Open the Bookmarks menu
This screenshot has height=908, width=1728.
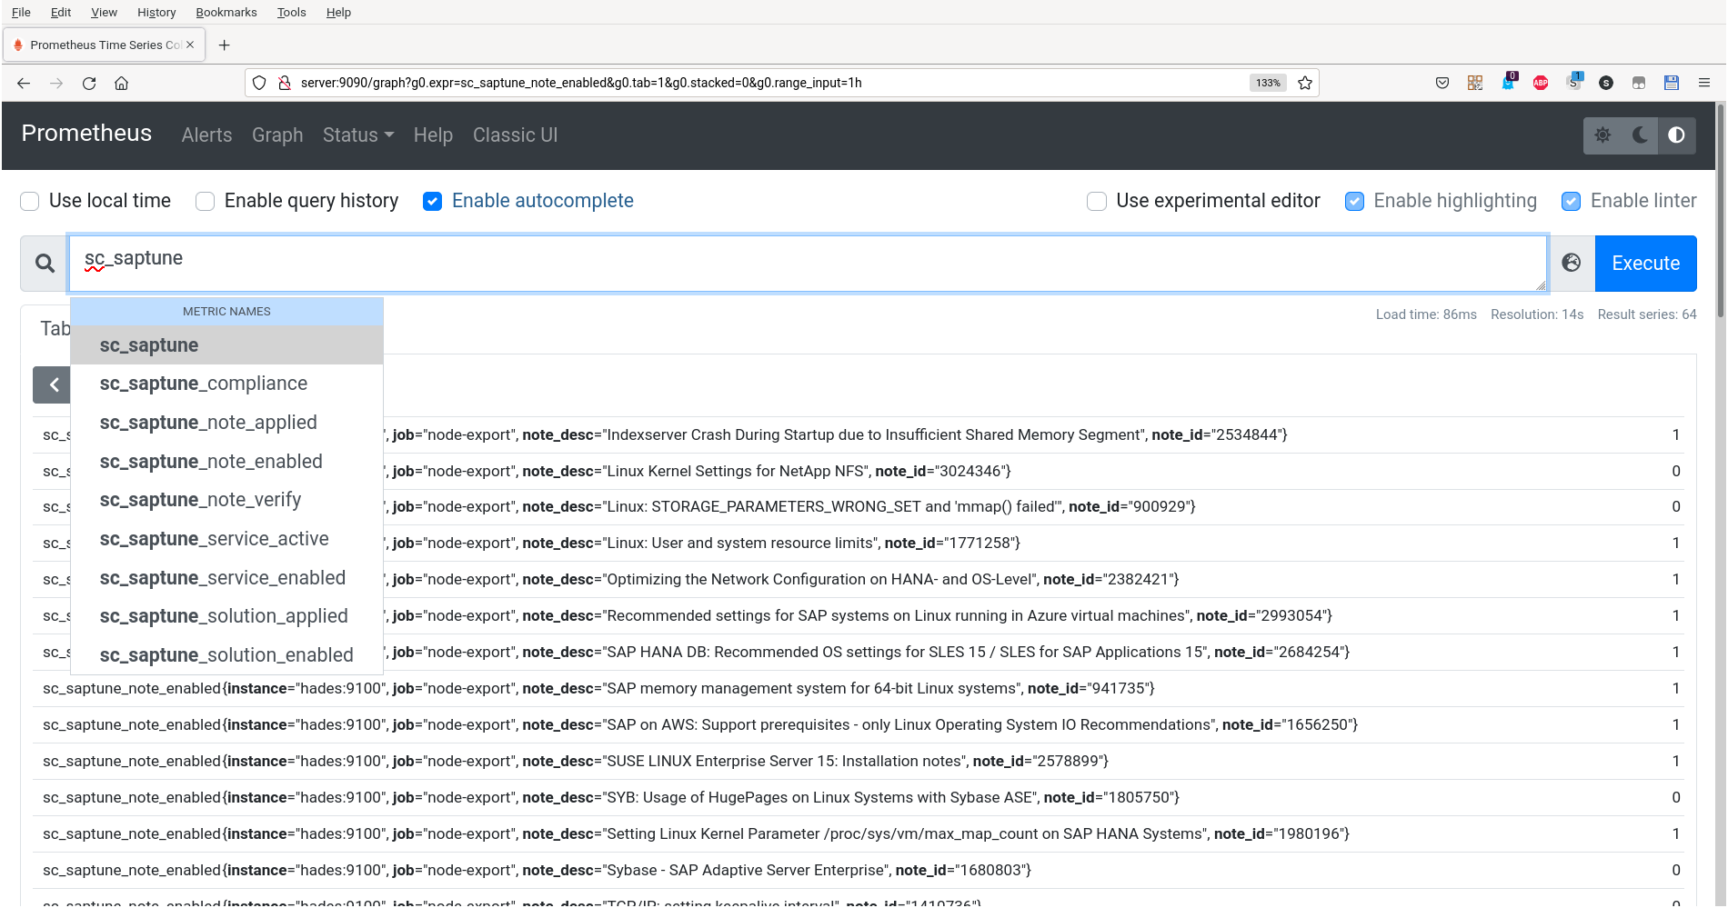(226, 12)
